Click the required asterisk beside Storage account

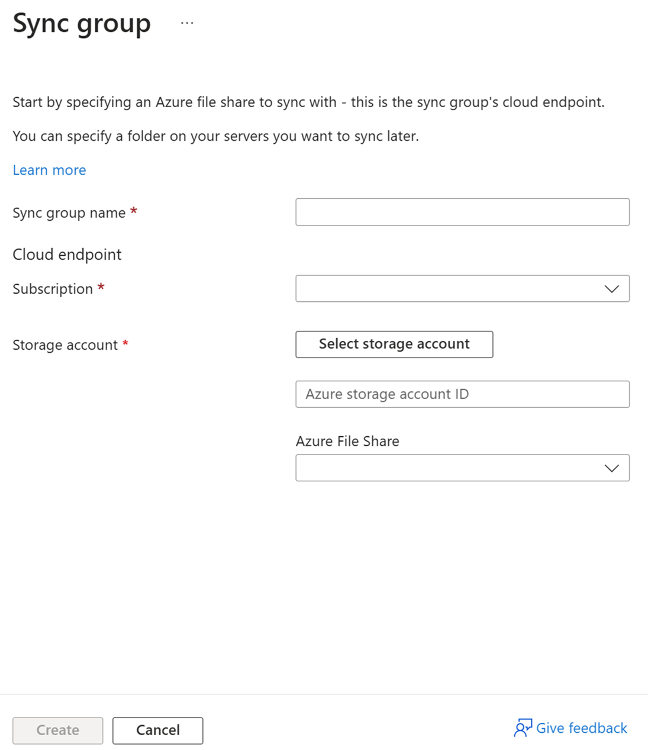click(127, 343)
